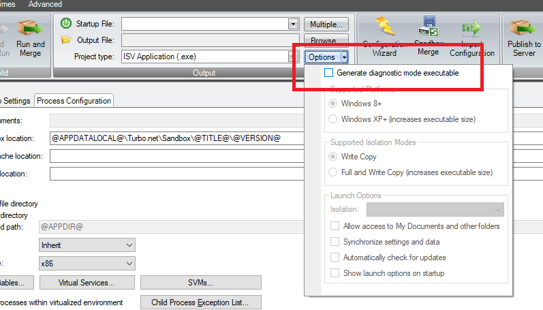This screenshot has height=310, width=543.
Task: Click the Browse button
Action: coord(326,39)
